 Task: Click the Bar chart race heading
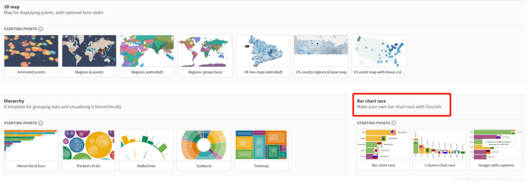[372, 101]
